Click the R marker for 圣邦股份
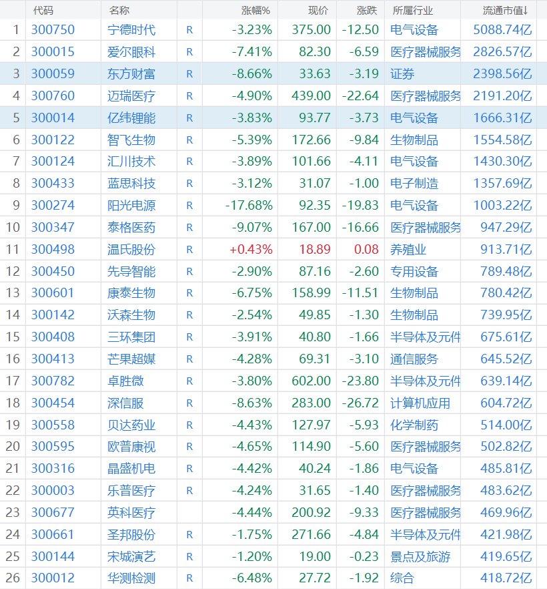547x589 pixels. [189, 534]
